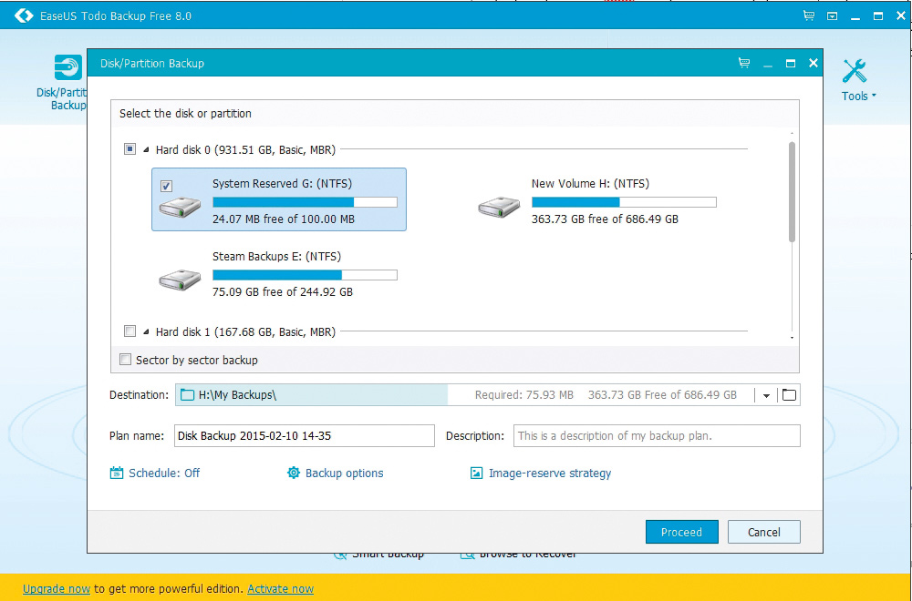This screenshot has width=912, height=601.
Task: Open the Image-reserve strategy link
Action: coord(550,473)
